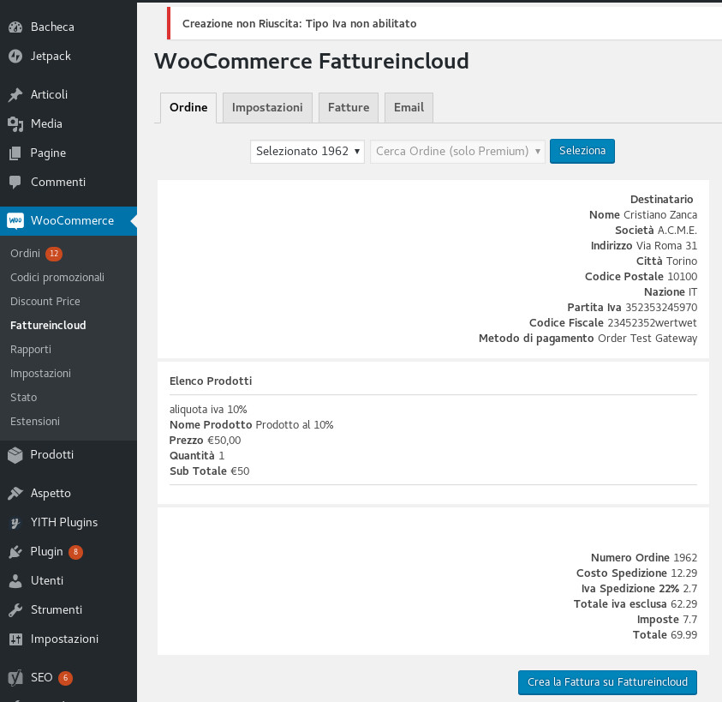This screenshot has height=702, width=722.
Task: Click the Bacheca dashboard icon
Action: click(x=15, y=27)
